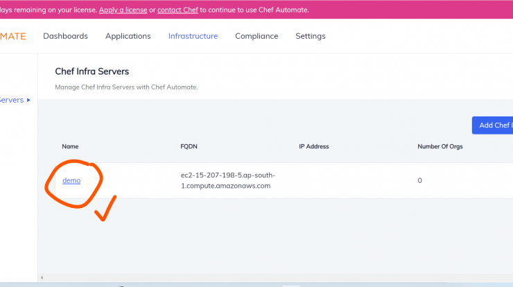
Task: Click the Number Of Orgs column header
Action: (x=440, y=146)
